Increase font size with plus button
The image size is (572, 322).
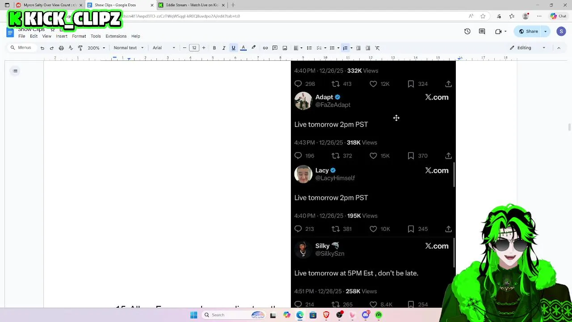point(204,48)
